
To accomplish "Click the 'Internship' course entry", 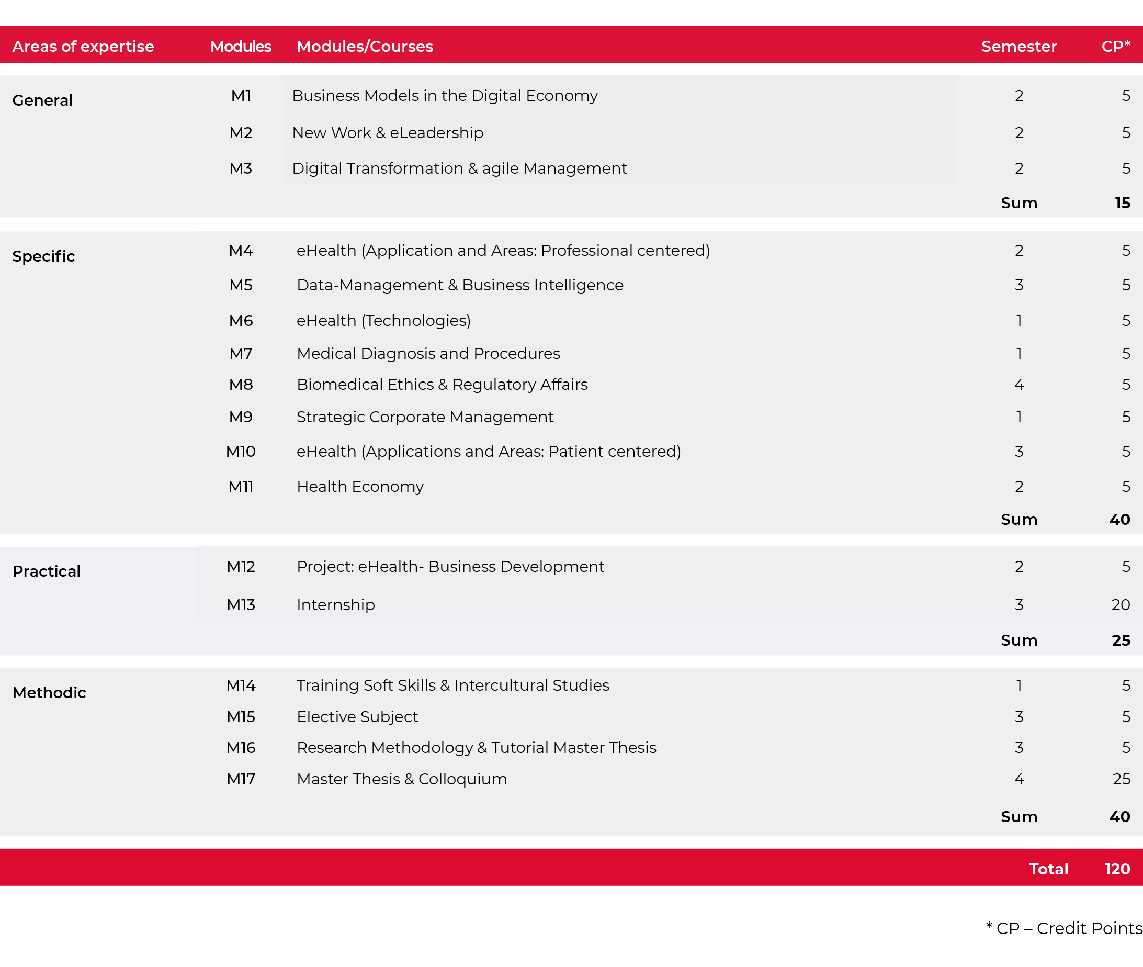I will tap(335, 605).
